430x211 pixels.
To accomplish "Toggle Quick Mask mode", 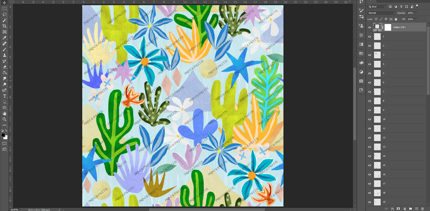I will [4, 143].
